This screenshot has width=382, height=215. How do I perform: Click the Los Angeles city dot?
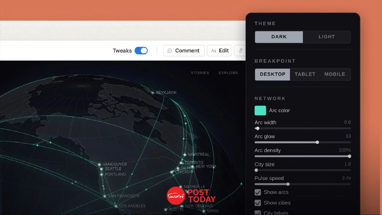116,206
